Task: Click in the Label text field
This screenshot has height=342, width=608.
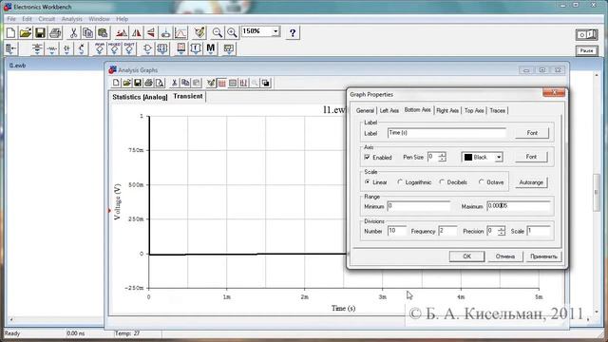Action: (x=446, y=133)
